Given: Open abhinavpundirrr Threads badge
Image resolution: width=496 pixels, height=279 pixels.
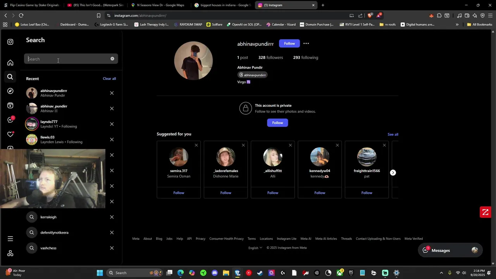Looking at the screenshot, I should [x=253, y=75].
